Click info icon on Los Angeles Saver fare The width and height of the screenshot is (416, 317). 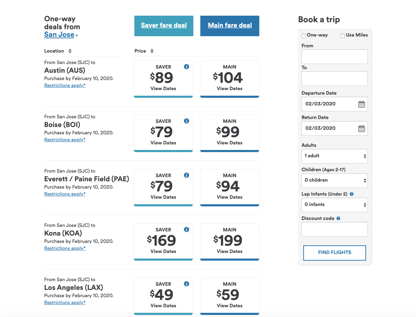tap(186, 284)
